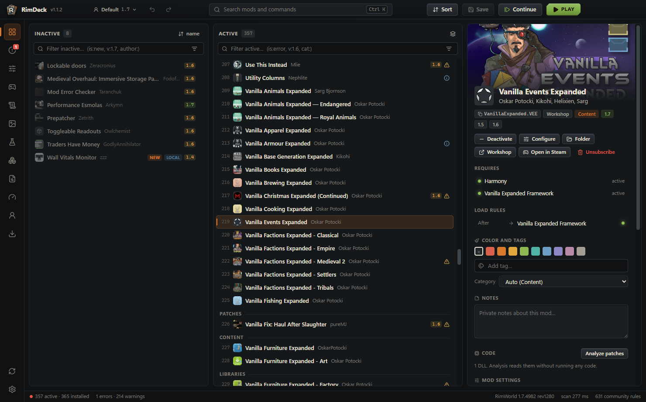The width and height of the screenshot is (646, 402).
Task: Open the mod Folder
Action: click(x=578, y=139)
